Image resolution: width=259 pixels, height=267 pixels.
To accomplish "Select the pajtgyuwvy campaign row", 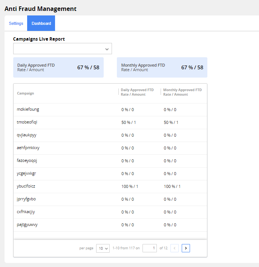I will 110,225.
